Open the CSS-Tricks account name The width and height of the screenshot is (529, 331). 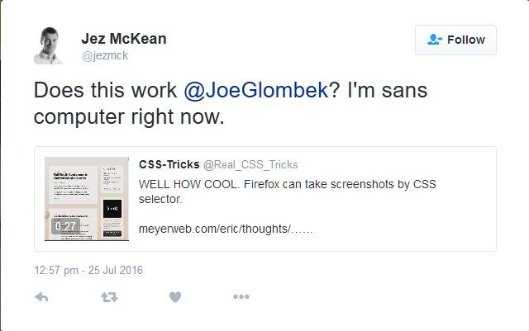[169, 164]
